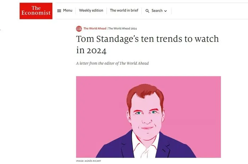Click the italic 'The World Ahead' in subtitle

(x=136, y=63)
